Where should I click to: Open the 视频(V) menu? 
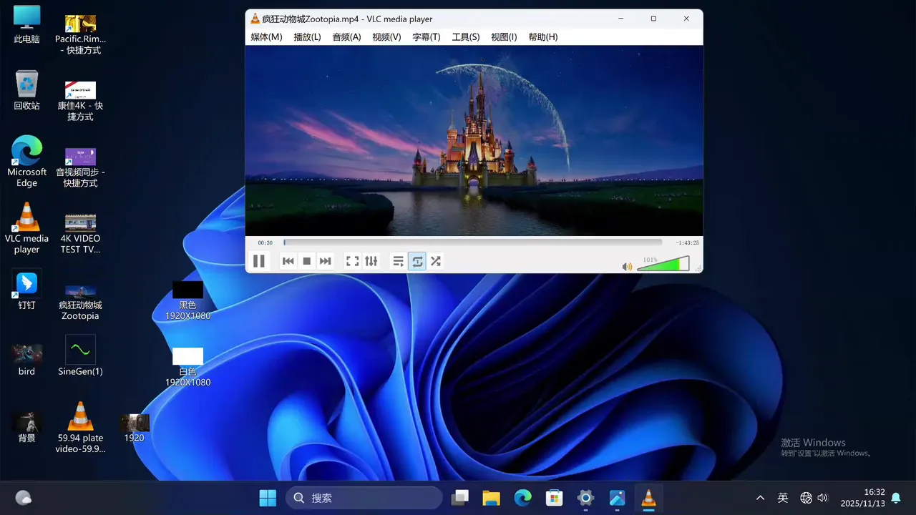(x=386, y=37)
